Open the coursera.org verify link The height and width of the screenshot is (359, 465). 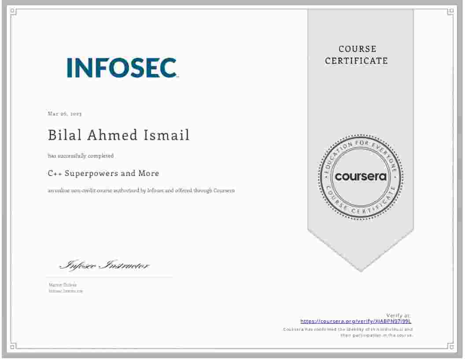pyautogui.click(x=355, y=321)
